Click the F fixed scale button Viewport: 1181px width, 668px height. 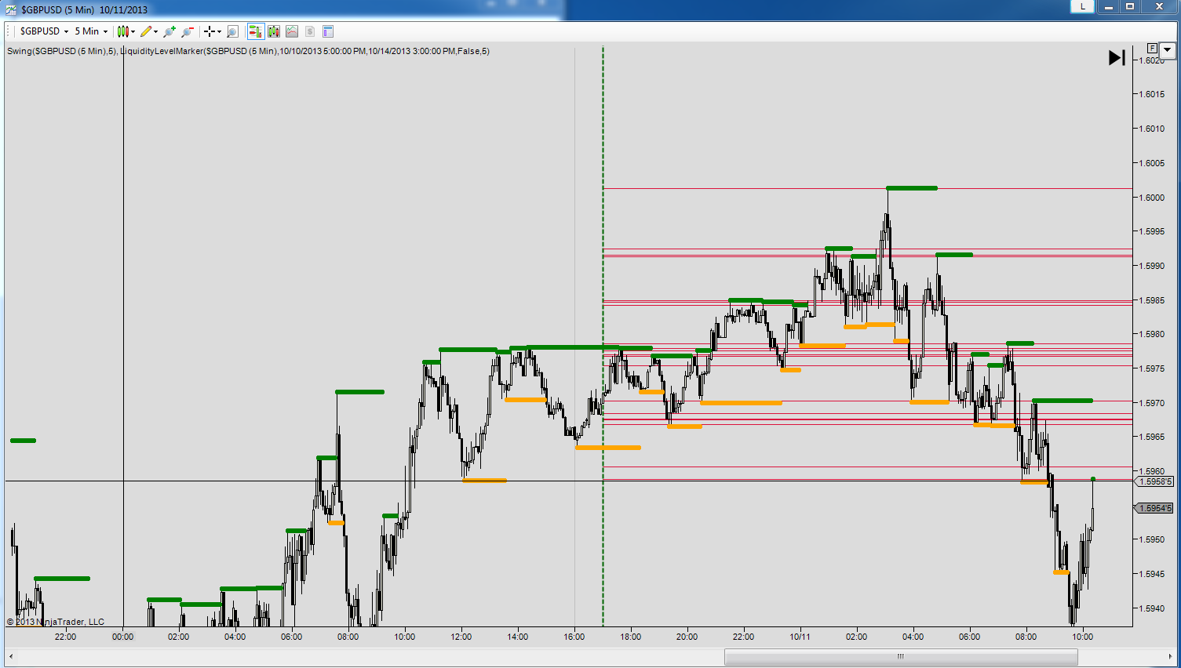click(1152, 49)
